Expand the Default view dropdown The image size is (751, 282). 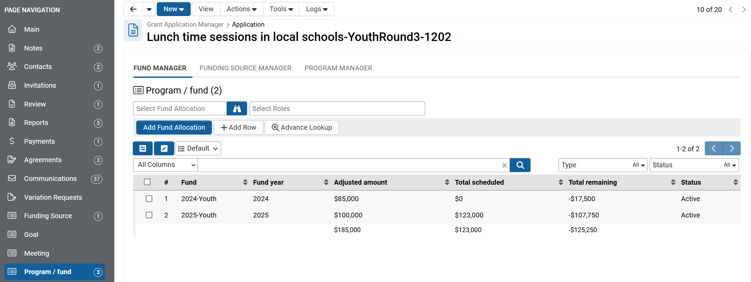(x=198, y=149)
